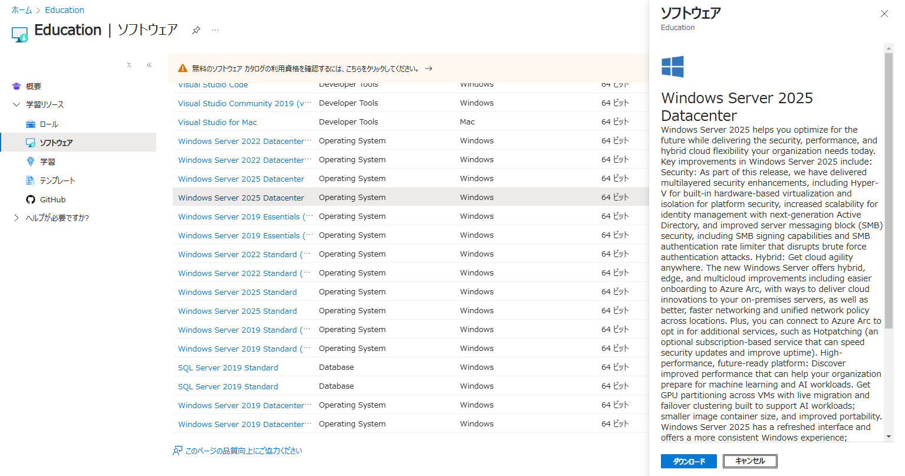This screenshot has width=905, height=476.
Task: Open このページの品質向上にご協力ください feedback link
Action: 243,451
